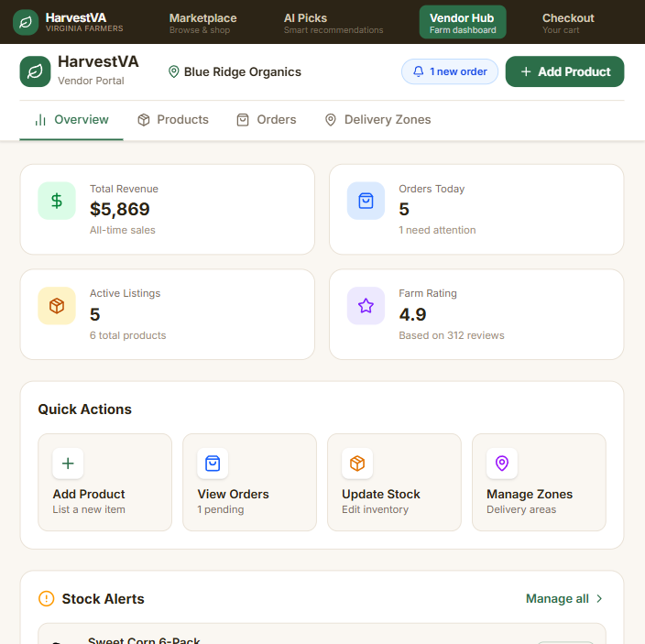
Task: Click the orange Update Stock box icon
Action: 357,464
